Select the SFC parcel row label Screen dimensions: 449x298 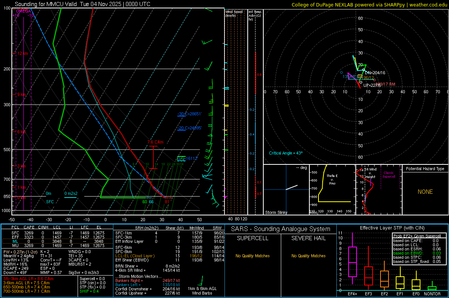(16, 233)
